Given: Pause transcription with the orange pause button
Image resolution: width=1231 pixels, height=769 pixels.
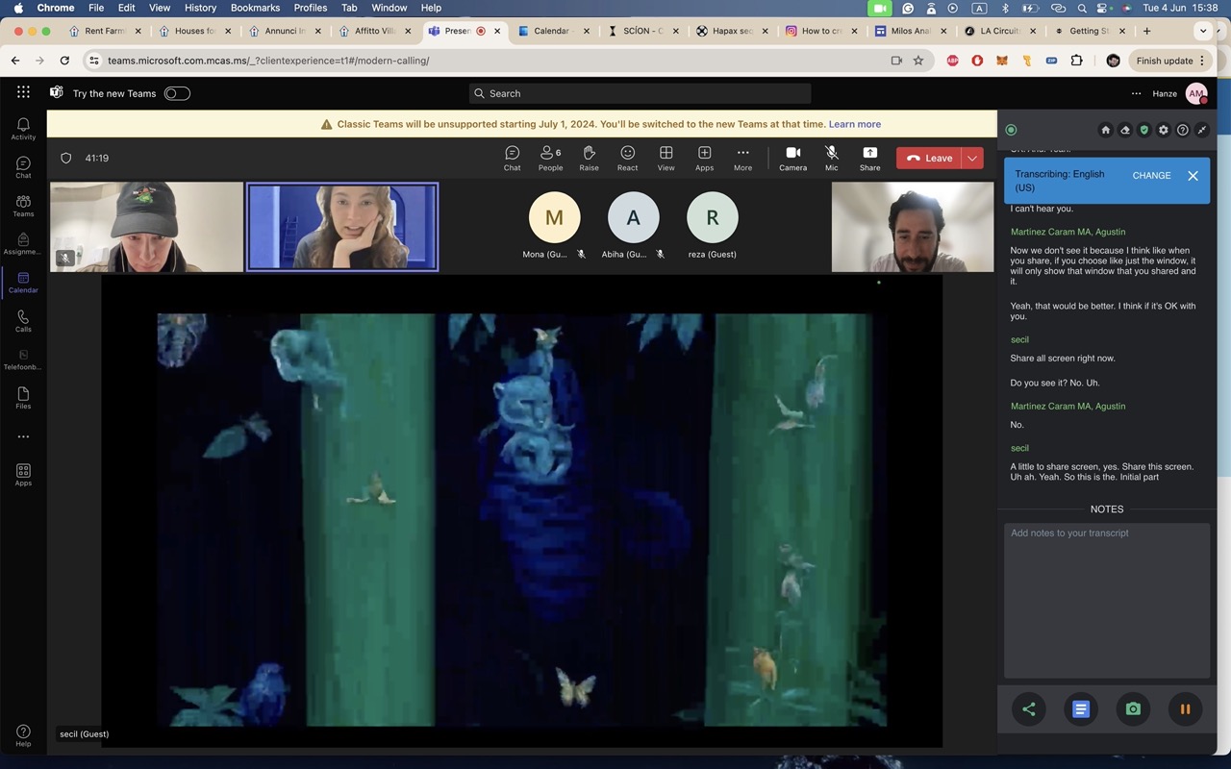Looking at the screenshot, I should pos(1185,709).
